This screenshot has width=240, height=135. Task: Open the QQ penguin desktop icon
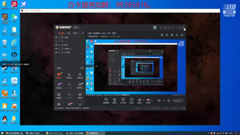coord(5,120)
